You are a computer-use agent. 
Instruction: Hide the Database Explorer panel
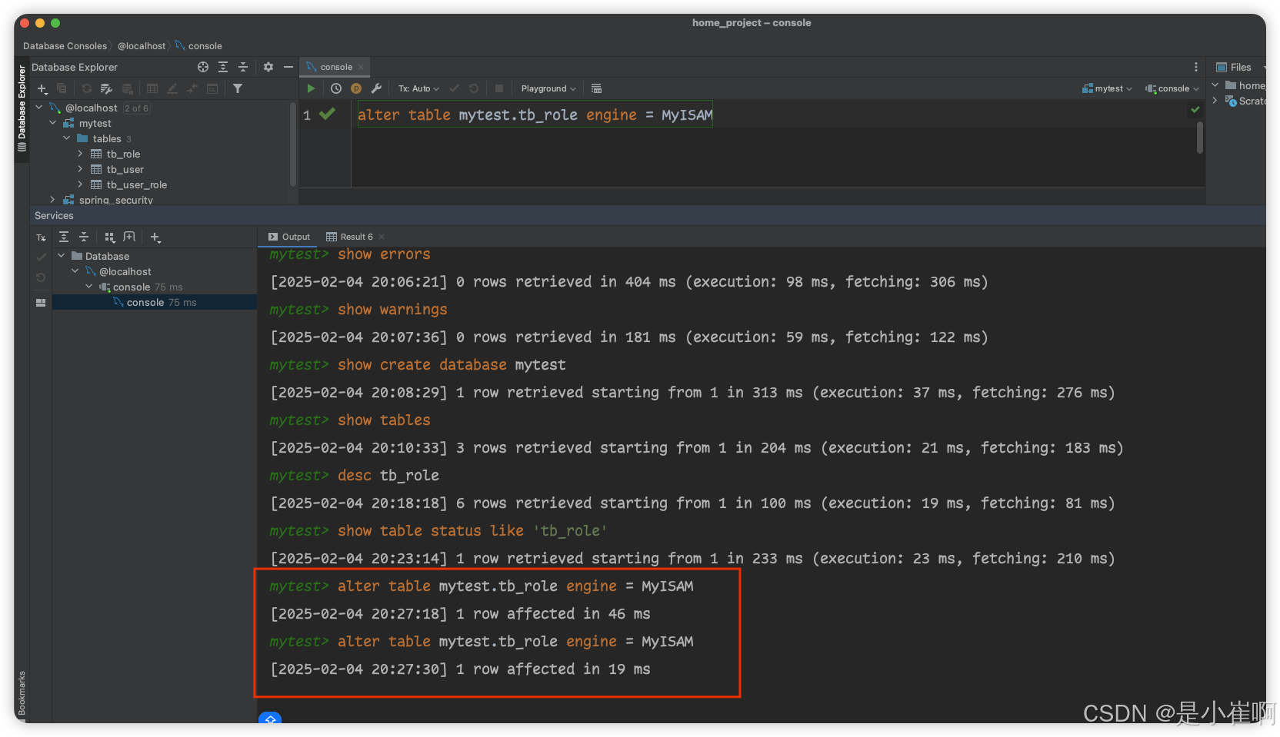(288, 67)
